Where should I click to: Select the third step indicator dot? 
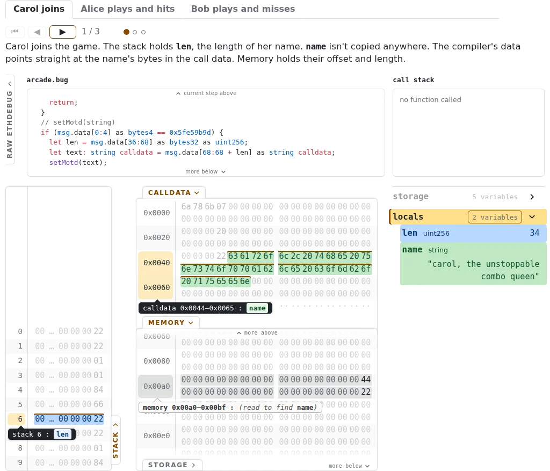[143, 32]
